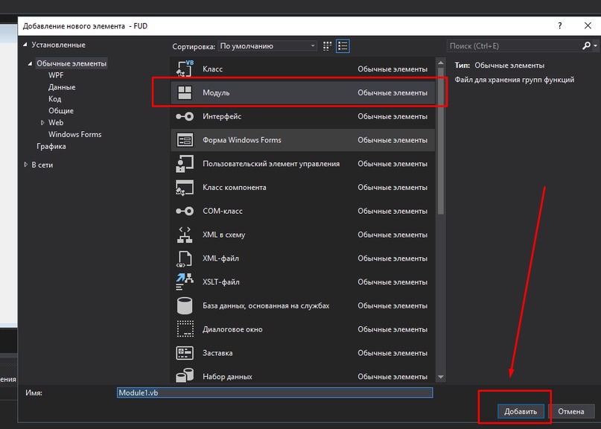Select the COM class template icon
Viewport: 601px width, 429px height.
coord(184,212)
